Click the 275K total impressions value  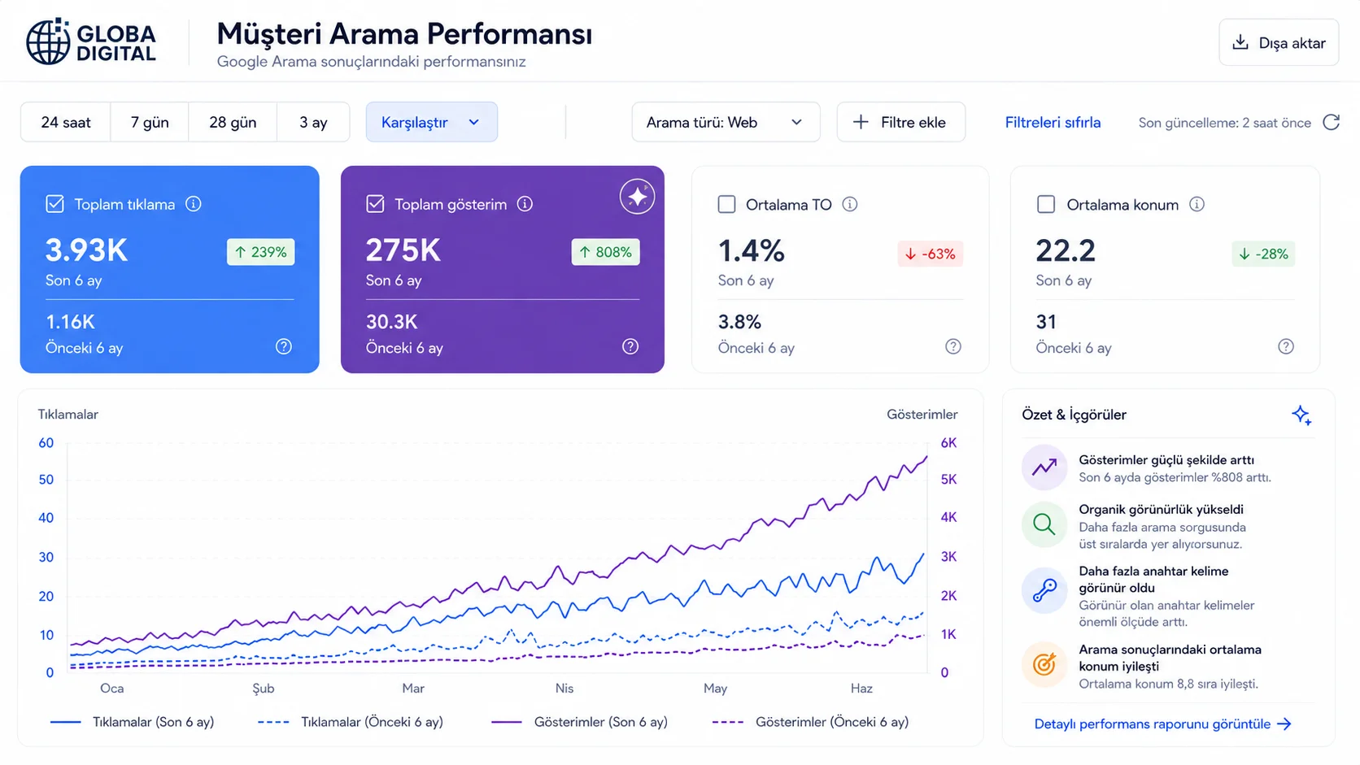click(x=403, y=250)
